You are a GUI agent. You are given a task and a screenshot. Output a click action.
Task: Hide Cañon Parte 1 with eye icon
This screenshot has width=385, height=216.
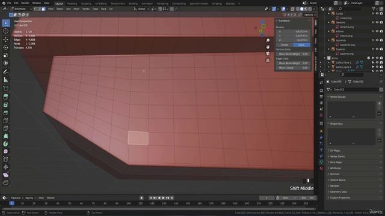click(377, 62)
